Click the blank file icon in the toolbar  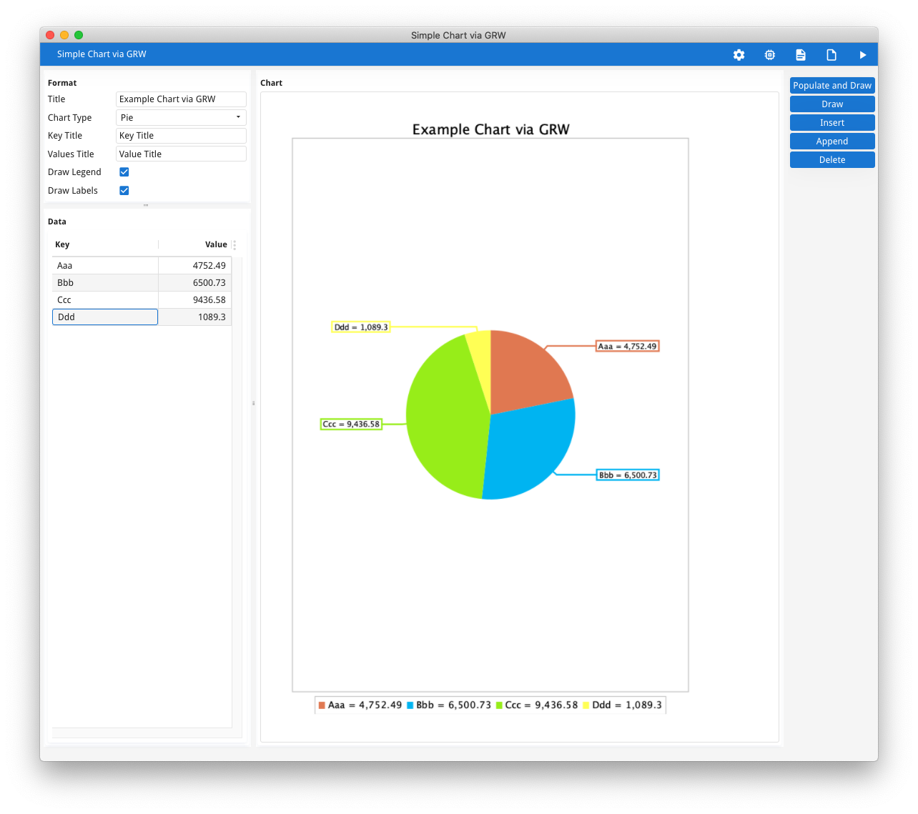click(831, 54)
